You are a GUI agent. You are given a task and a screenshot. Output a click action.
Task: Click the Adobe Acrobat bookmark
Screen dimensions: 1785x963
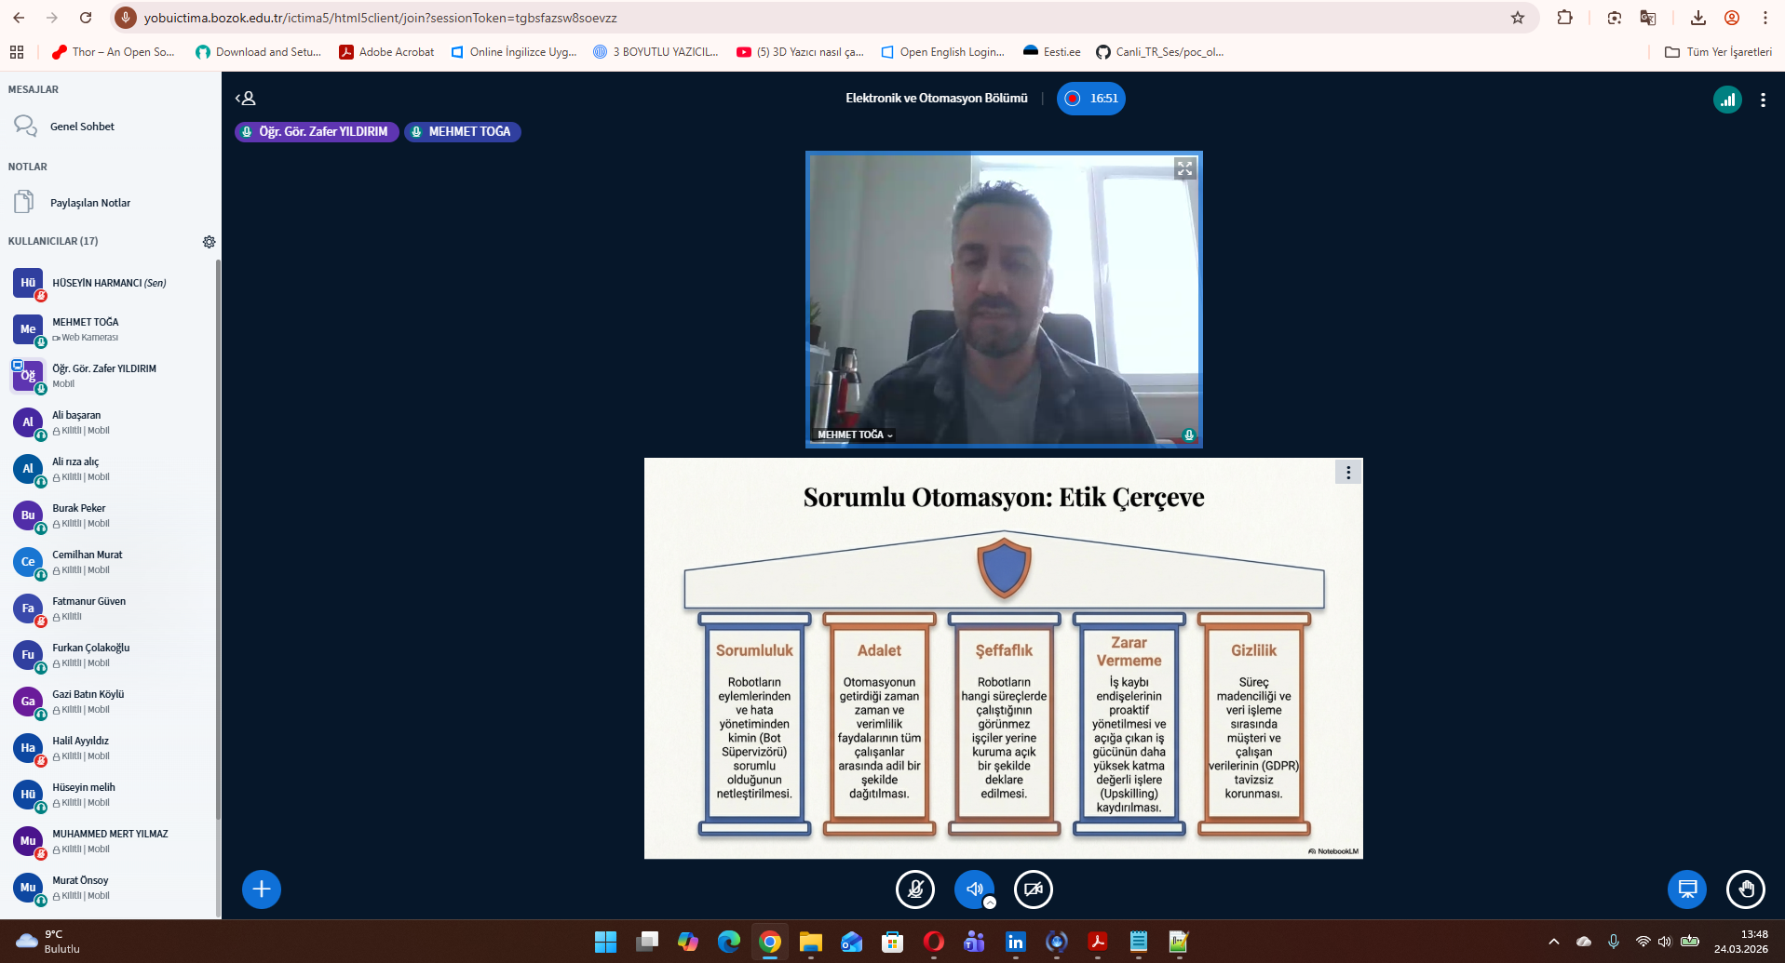(x=386, y=52)
